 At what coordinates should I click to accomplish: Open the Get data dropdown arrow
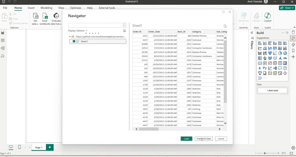(37, 24)
